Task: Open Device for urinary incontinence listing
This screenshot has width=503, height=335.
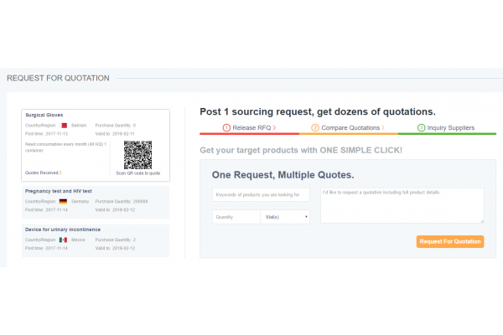Action: click(61, 229)
